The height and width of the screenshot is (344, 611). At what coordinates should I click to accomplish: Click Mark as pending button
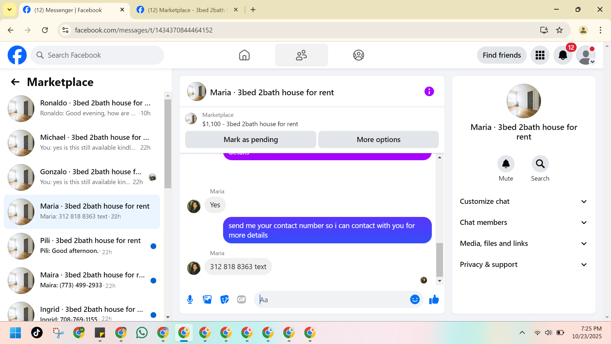pyautogui.click(x=250, y=140)
